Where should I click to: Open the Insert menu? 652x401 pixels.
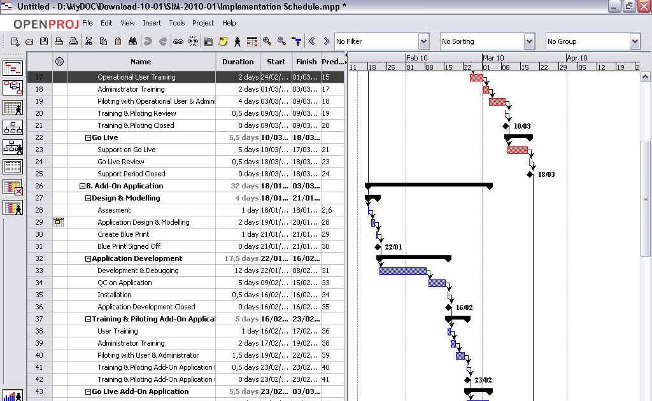click(x=152, y=23)
